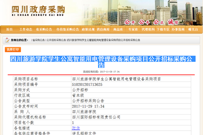Click the notepad location icon in breadcrumb bar

7,40
